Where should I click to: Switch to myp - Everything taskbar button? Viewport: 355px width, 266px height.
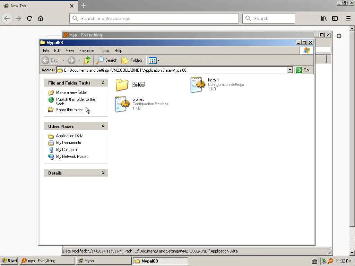[x=47, y=261]
